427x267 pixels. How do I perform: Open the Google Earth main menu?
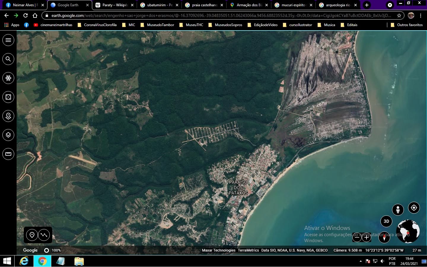(8, 40)
